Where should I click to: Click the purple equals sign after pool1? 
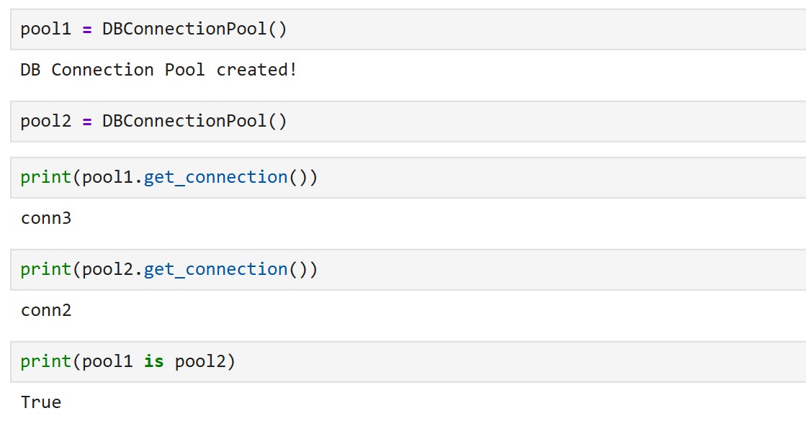[87, 30]
